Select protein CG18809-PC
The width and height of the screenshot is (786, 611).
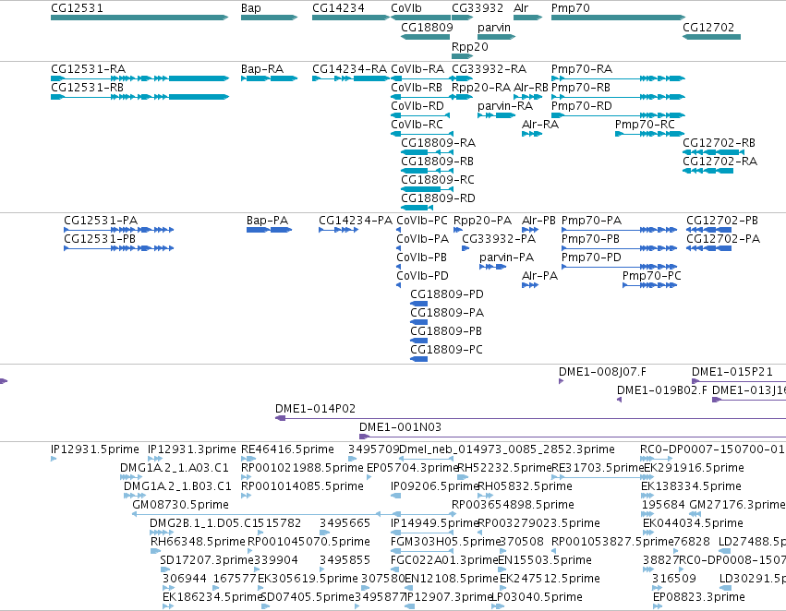click(419, 359)
